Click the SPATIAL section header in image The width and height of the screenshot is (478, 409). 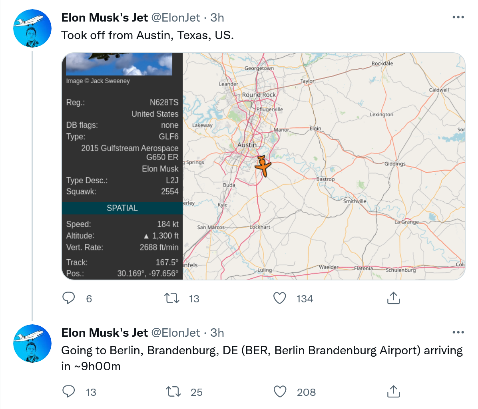[122, 208]
